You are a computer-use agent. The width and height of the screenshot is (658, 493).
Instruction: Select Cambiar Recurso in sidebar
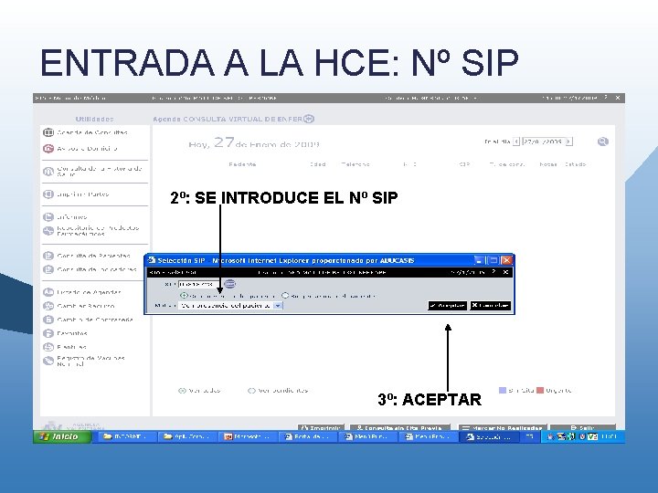pyautogui.click(x=80, y=306)
